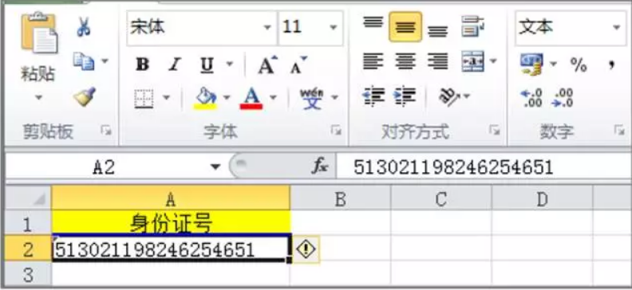Image resolution: width=632 pixels, height=290 pixels.
Task: Open the Name Box dropdown arrow
Action: coord(215,167)
